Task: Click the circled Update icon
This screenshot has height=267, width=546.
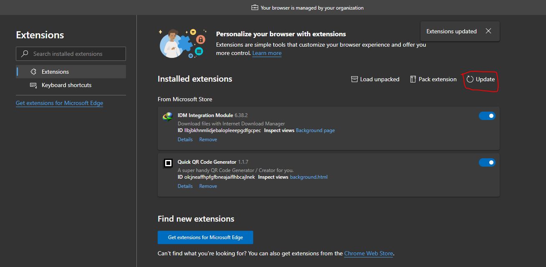Action: (x=471, y=79)
